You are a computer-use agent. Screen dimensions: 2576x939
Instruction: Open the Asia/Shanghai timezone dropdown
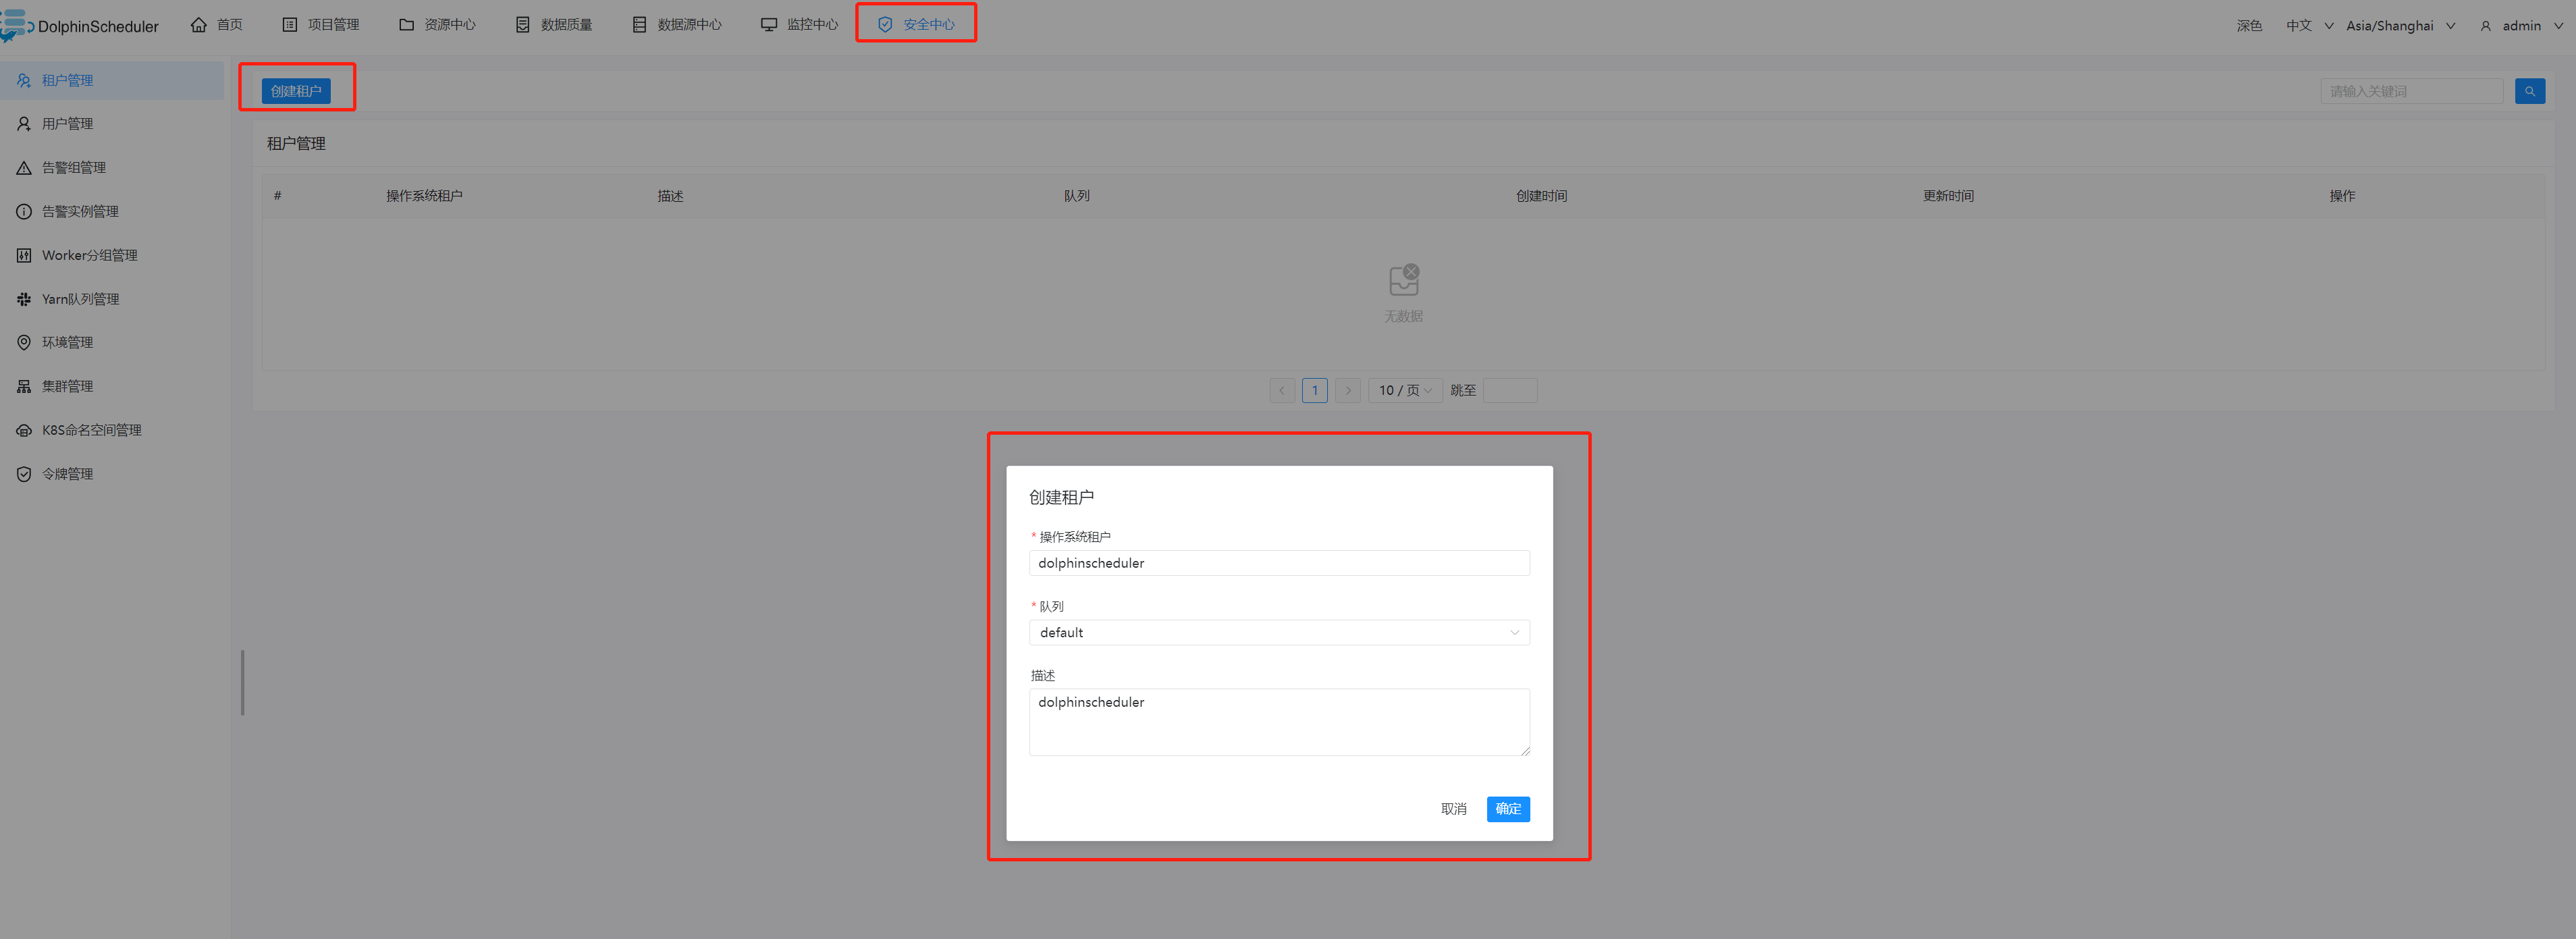(2400, 26)
